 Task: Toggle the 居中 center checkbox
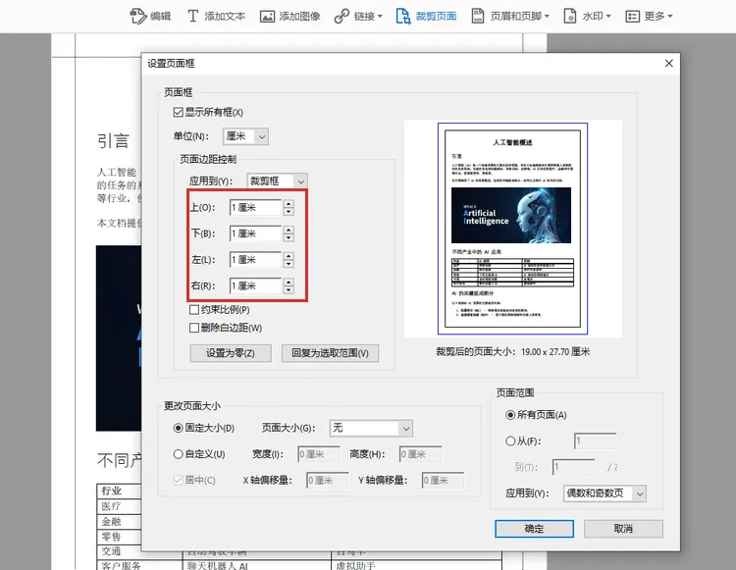coord(178,481)
